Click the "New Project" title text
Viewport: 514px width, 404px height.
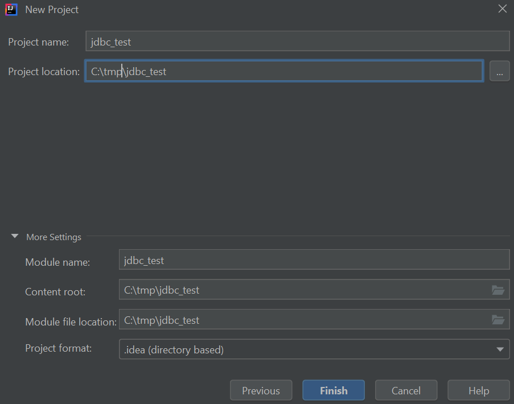click(x=52, y=10)
